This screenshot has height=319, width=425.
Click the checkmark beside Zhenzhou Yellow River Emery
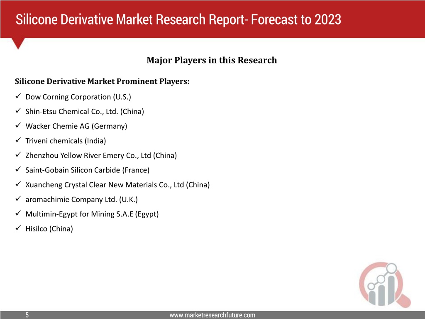(x=18, y=155)
